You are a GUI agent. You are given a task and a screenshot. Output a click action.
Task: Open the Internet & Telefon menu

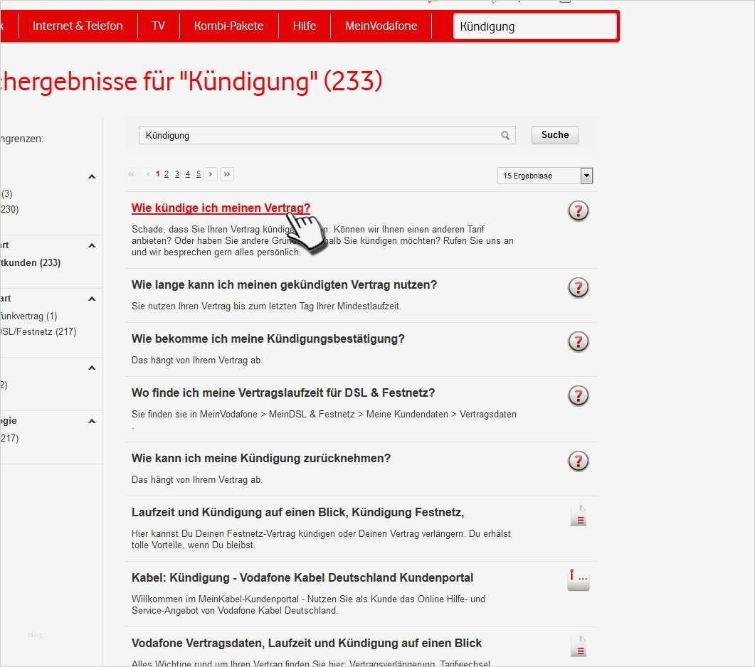coord(78,26)
